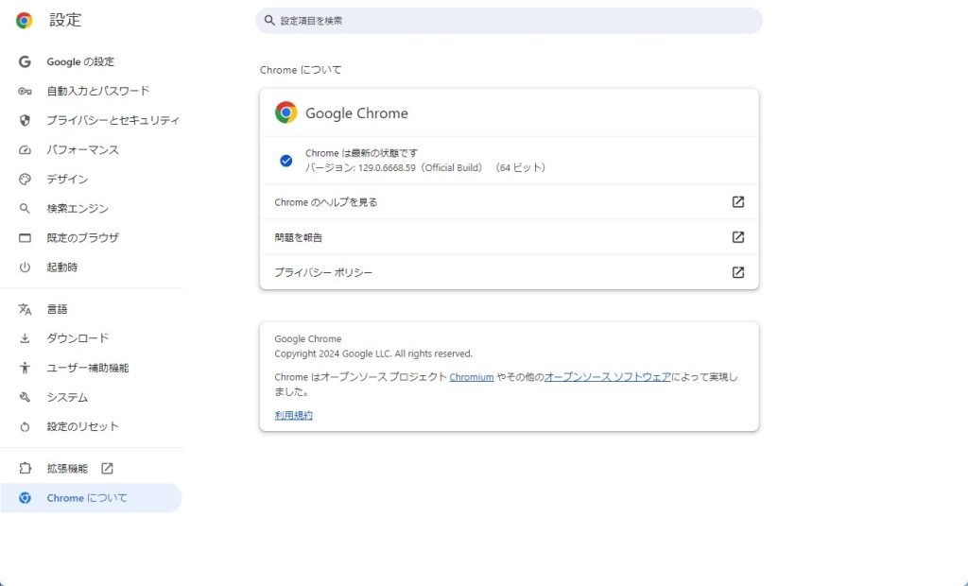The width and height of the screenshot is (968, 586).
Task: Click the 起動時 power icon
Action: [x=26, y=267]
